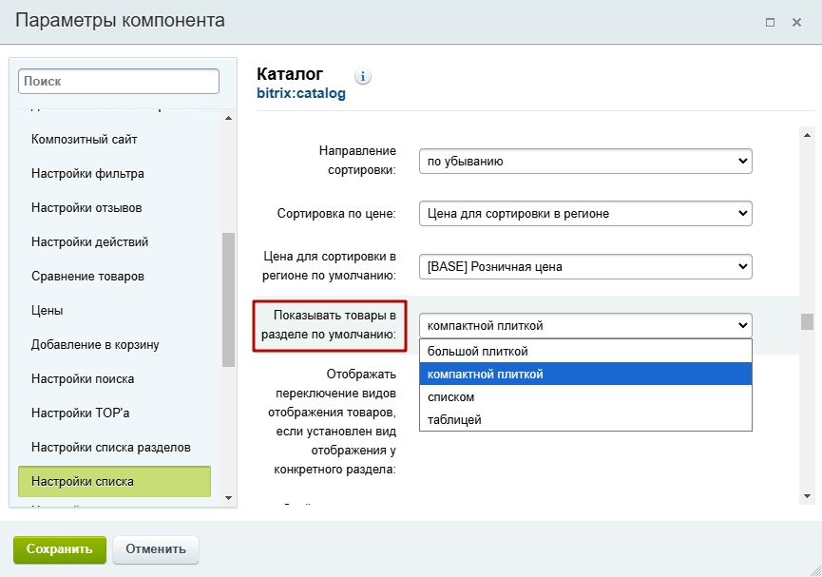Click Сохранить button
Screen dimensions: 822x577
point(60,549)
